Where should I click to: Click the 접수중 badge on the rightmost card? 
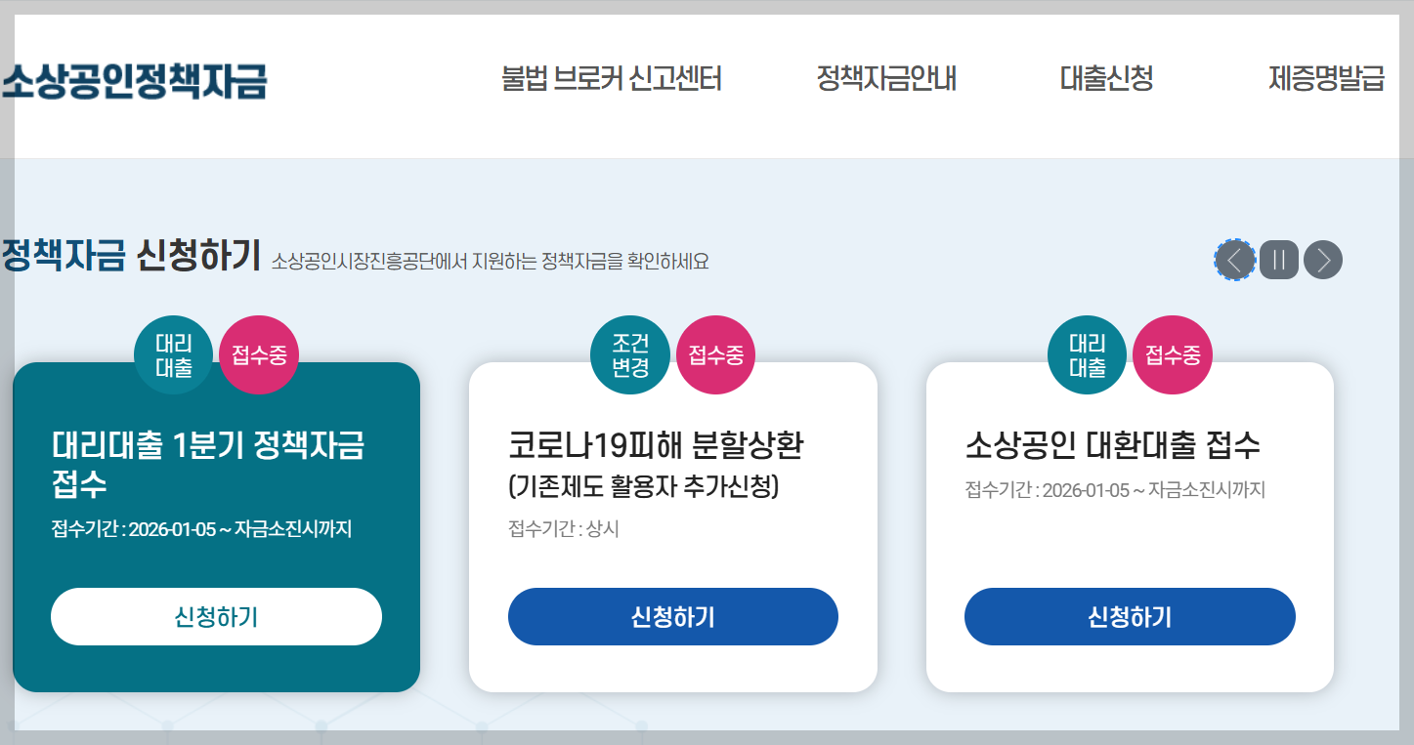(1172, 353)
